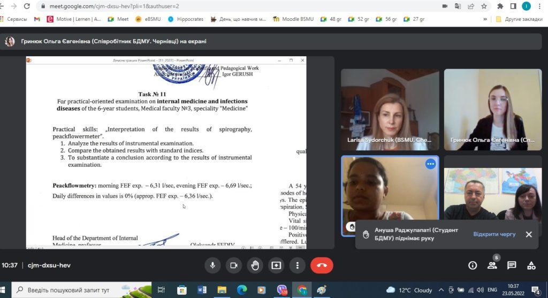Select Larisa Sydorchuk video tile
This screenshot has width=548, height=298.
point(390,110)
